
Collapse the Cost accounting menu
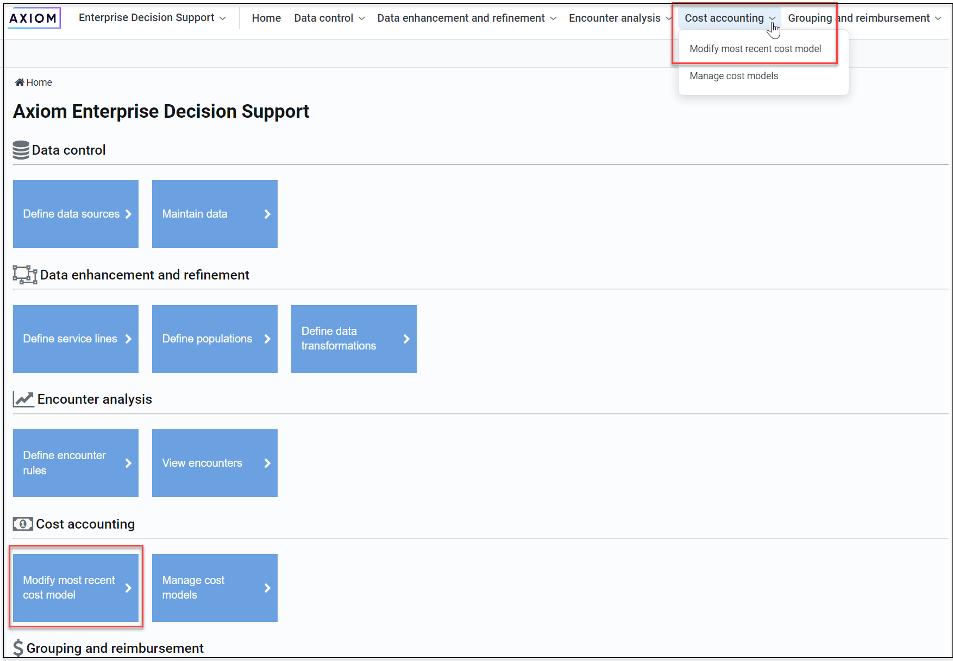730,18
